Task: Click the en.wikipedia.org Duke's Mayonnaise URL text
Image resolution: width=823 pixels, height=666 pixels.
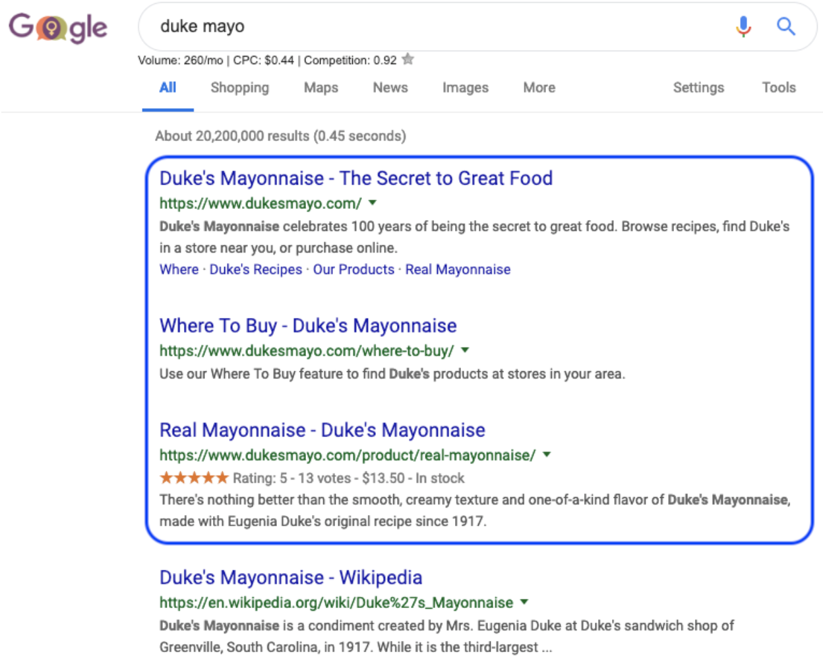Action: pos(336,603)
